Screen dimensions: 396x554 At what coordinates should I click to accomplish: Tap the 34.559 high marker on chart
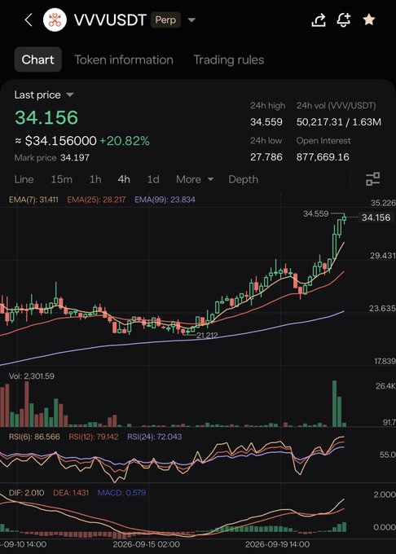[316, 213]
